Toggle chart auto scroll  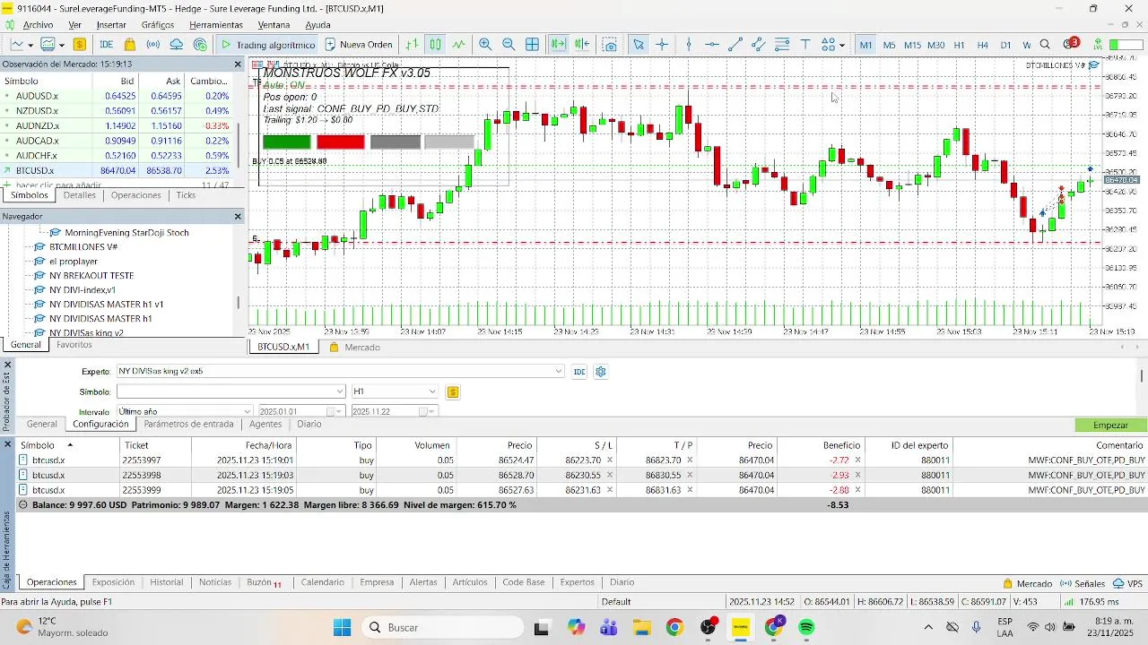(558, 45)
